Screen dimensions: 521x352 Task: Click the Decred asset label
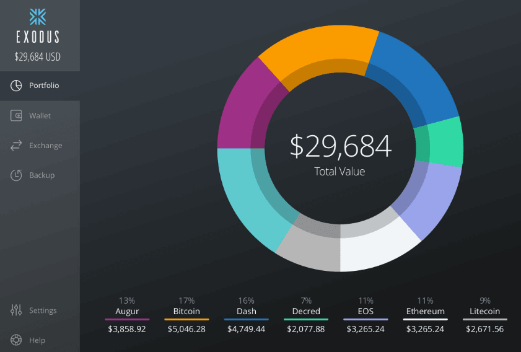tap(306, 312)
